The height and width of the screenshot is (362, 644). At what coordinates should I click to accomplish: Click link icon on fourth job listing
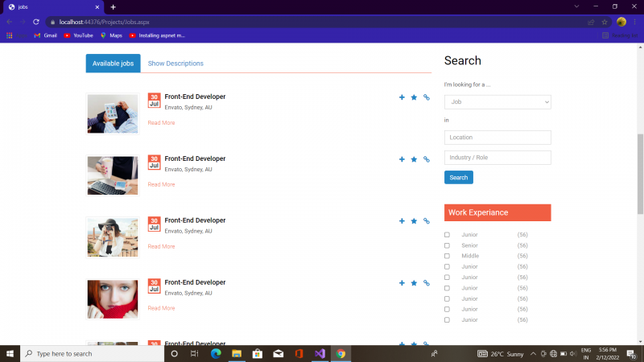coord(427,283)
